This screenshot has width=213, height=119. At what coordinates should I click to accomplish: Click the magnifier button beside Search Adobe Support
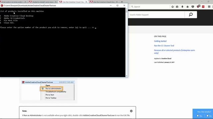pos(191,15)
